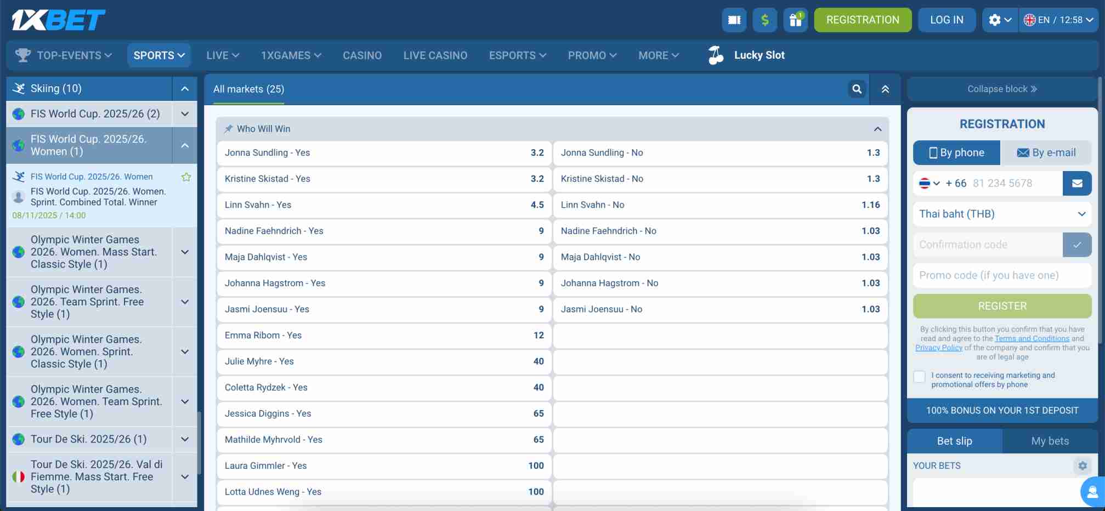Click the trophy icon in Top-Events
This screenshot has height=511, width=1105.
23,55
